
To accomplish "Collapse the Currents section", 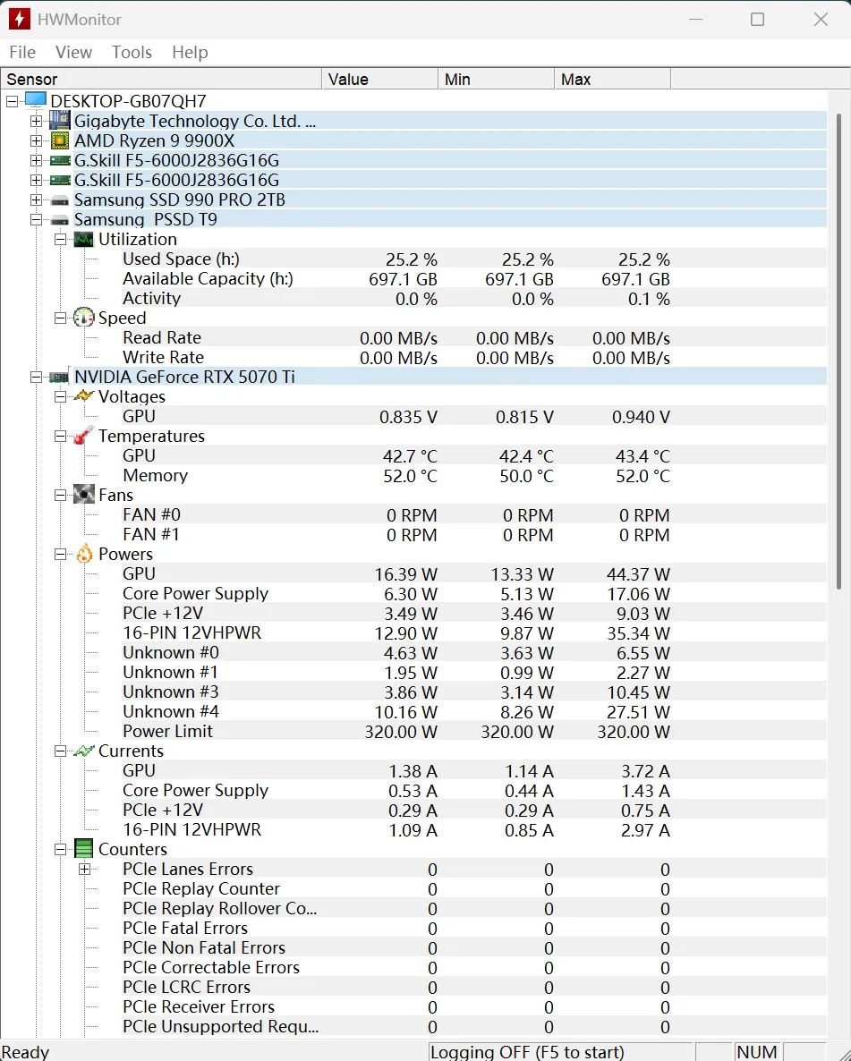I will coord(60,751).
